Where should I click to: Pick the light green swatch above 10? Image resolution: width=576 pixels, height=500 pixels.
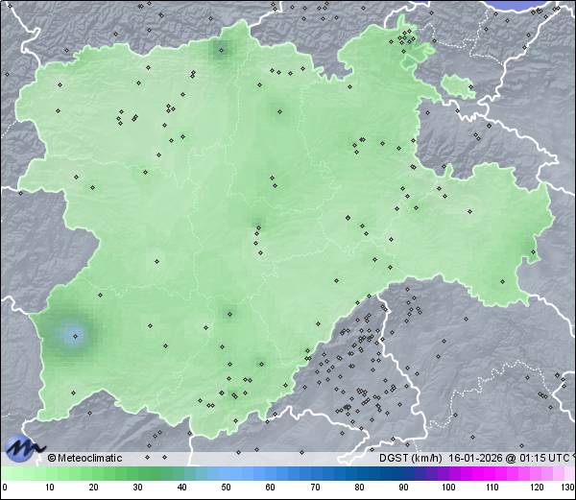(x=49, y=474)
